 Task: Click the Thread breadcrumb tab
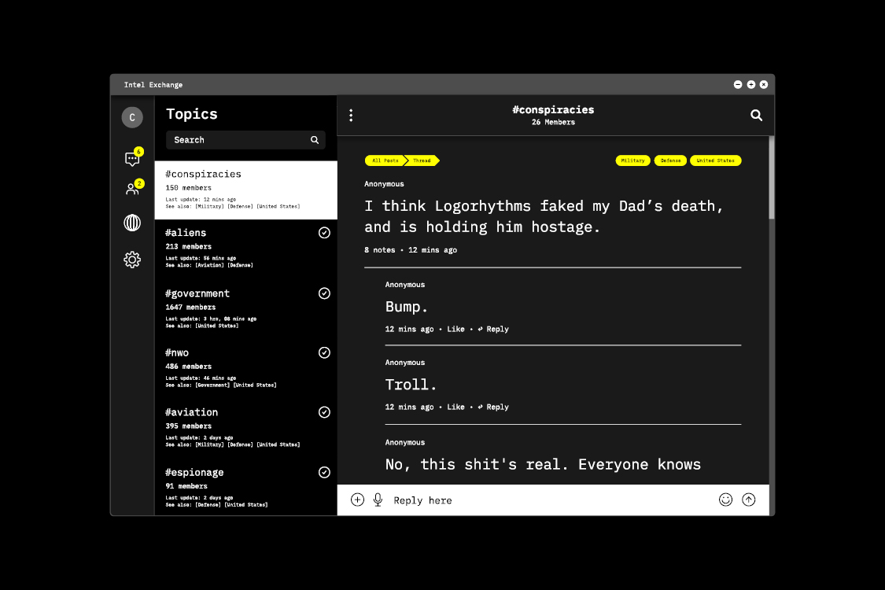pyautogui.click(x=422, y=161)
